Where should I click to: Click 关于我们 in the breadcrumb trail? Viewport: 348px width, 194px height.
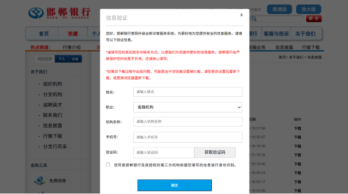(x=296, y=57)
